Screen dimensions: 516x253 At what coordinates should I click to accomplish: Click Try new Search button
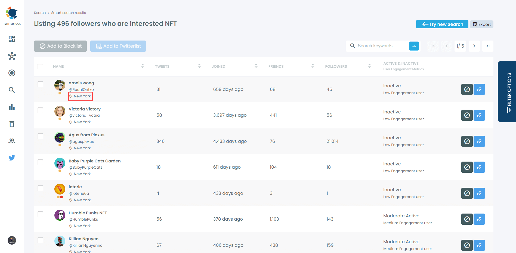click(x=442, y=24)
